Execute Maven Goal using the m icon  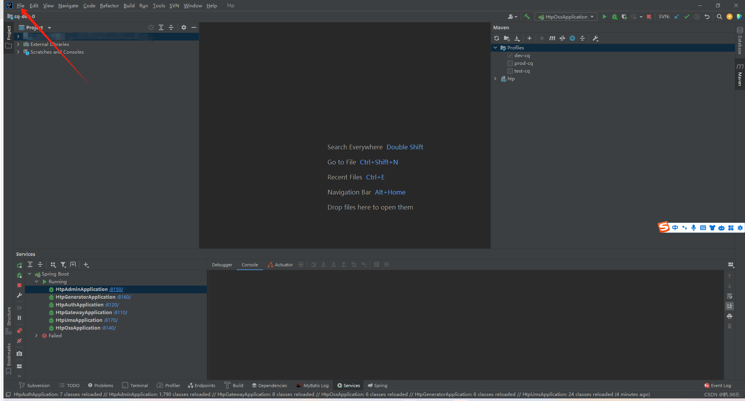(552, 38)
